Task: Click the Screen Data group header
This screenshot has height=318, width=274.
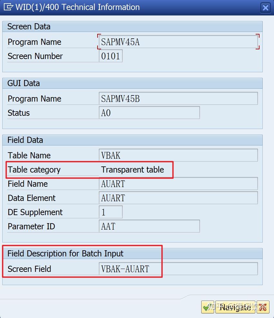Action: pos(29,26)
